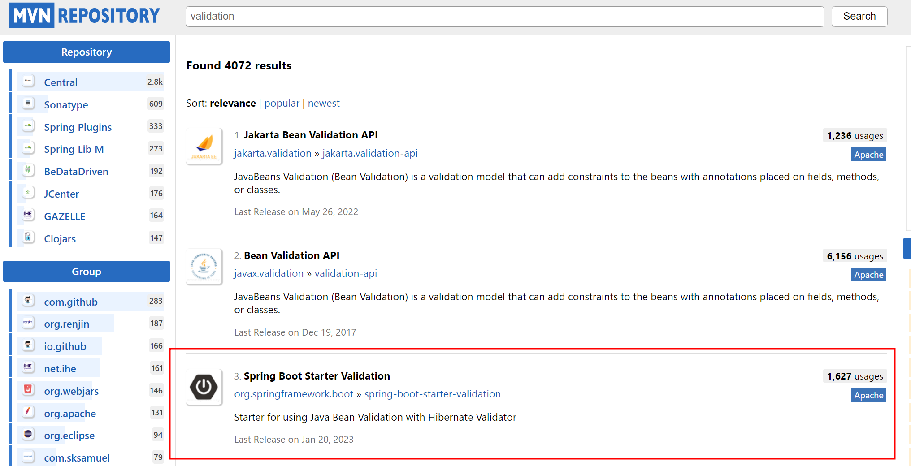
Task: Open the org.springframework.boot group link
Action: point(294,394)
